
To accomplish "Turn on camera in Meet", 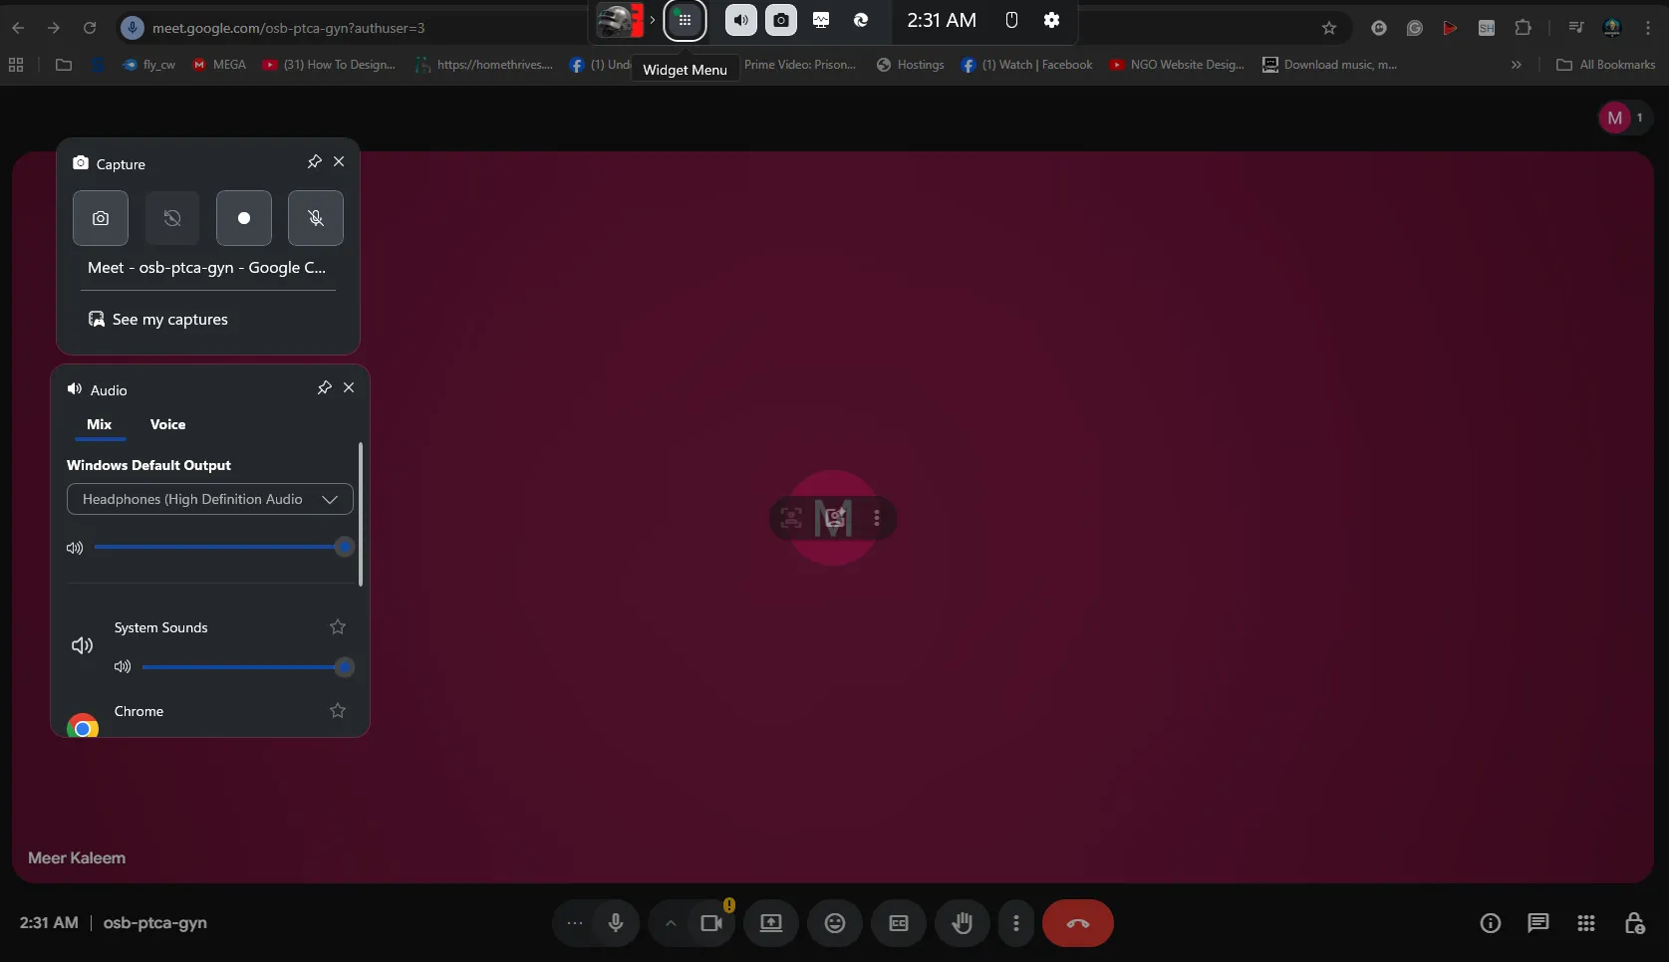I will (x=711, y=923).
